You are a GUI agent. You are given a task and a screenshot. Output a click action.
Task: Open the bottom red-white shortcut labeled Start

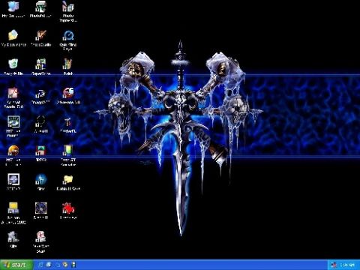(x=40, y=237)
